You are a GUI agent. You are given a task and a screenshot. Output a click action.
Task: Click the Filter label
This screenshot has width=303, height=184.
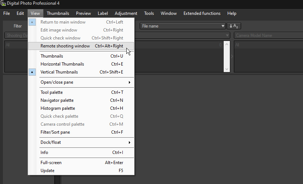pos(18,26)
